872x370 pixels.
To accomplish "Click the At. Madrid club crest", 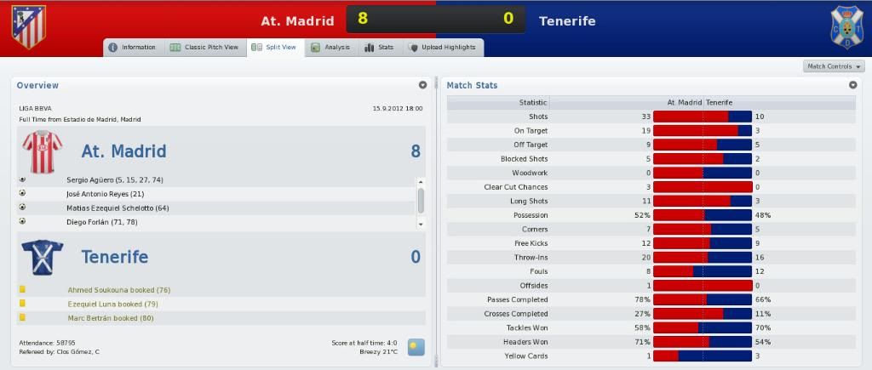I will (x=28, y=27).
